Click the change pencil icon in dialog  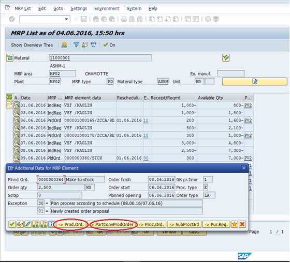pos(28,224)
